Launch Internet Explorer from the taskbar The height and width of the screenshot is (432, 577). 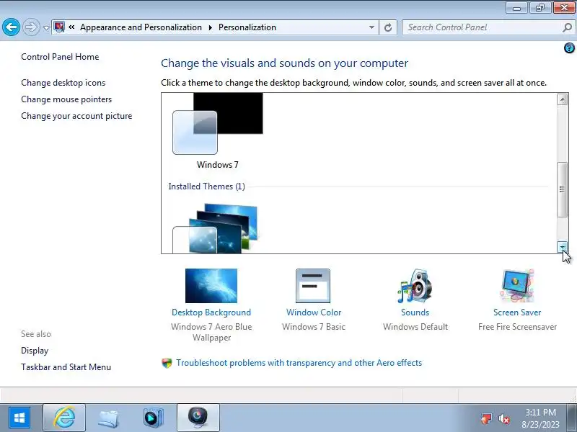coord(64,418)
